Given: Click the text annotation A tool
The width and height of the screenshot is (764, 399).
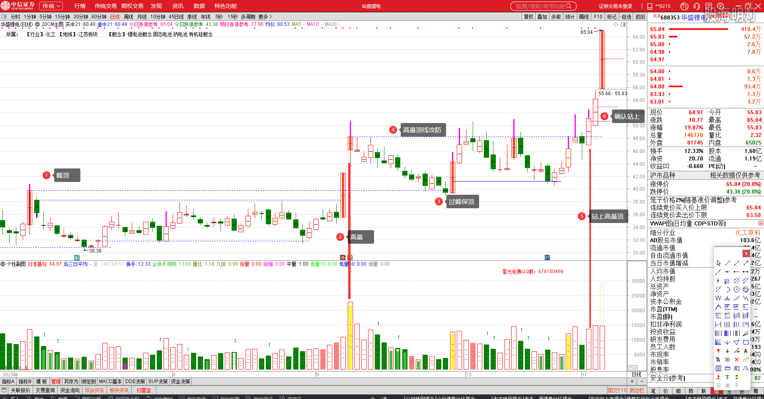Looking at the screenshot, I should tap(746, 351).
